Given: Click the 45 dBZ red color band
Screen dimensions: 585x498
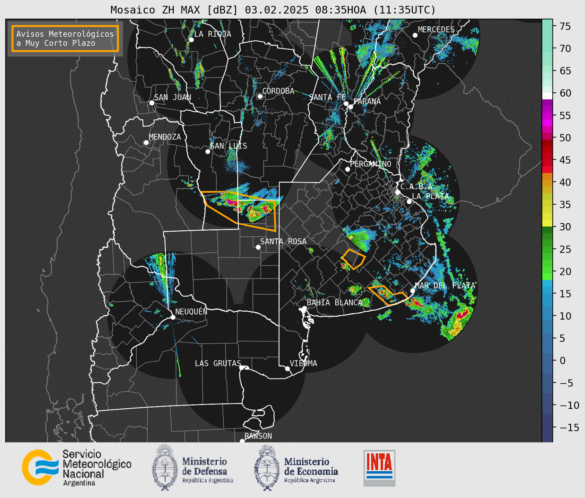Looking at the screenshot, I should (547, 160).
